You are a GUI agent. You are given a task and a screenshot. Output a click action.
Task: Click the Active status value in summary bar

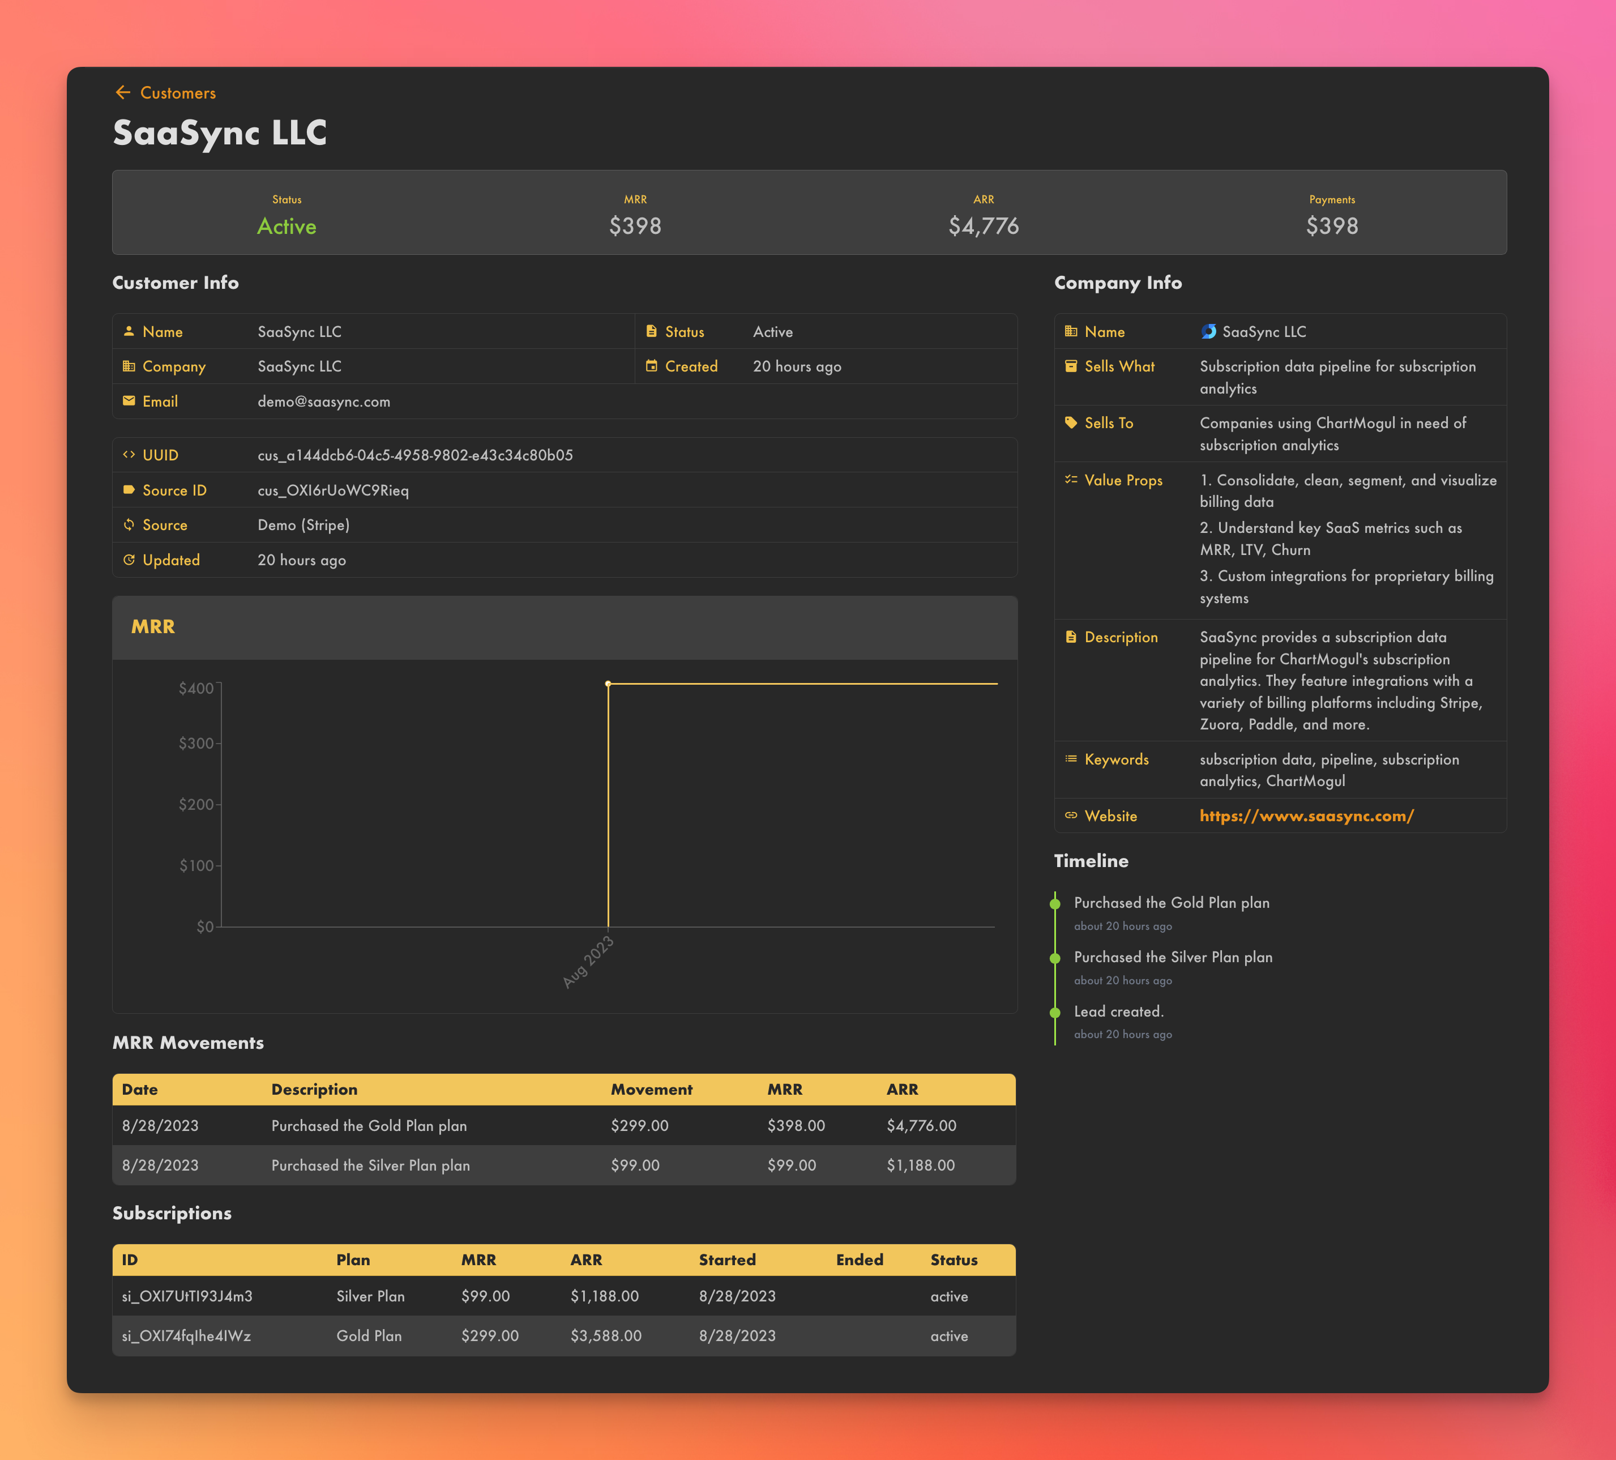[286, 226]
